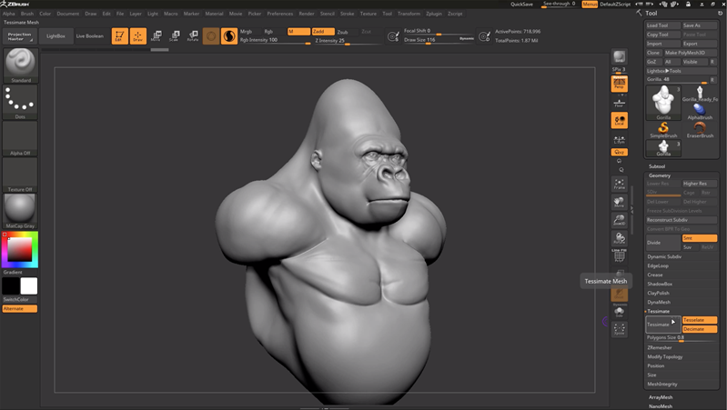The width and height of the screenshot is (727, 410).
Task: Select the SimpleBrush tool thumbnail
Action: pyautogui.click(x=663, y=127)
